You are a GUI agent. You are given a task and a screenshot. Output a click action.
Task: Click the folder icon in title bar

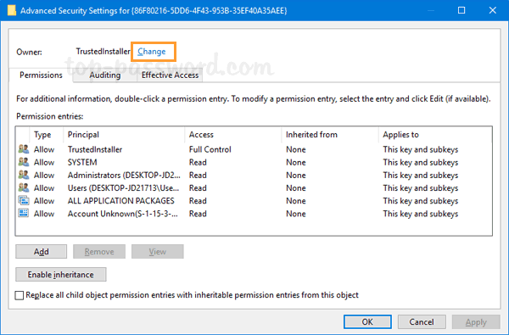12,10
